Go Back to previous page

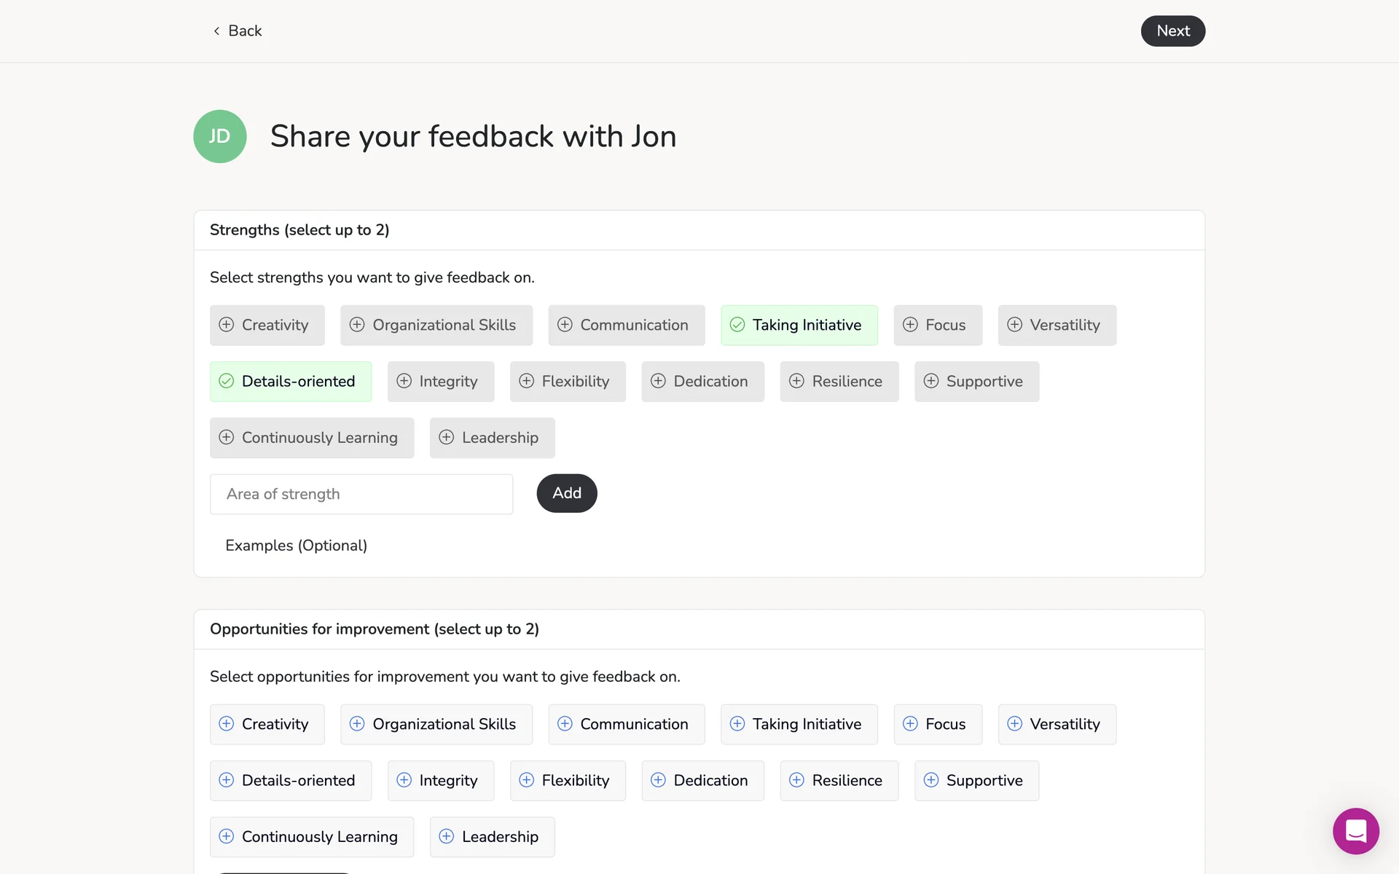click(238, 31)
